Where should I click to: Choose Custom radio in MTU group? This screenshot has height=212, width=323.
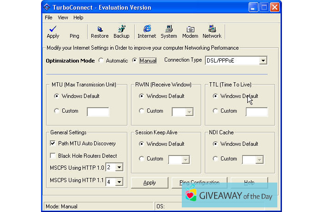point(57,111)
